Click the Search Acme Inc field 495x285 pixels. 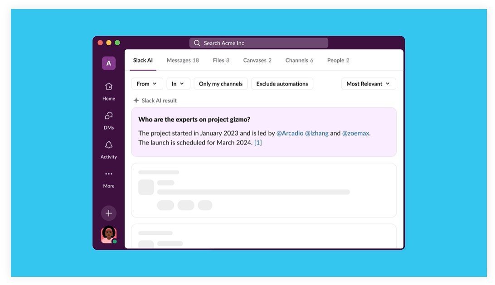coord(258,43)
